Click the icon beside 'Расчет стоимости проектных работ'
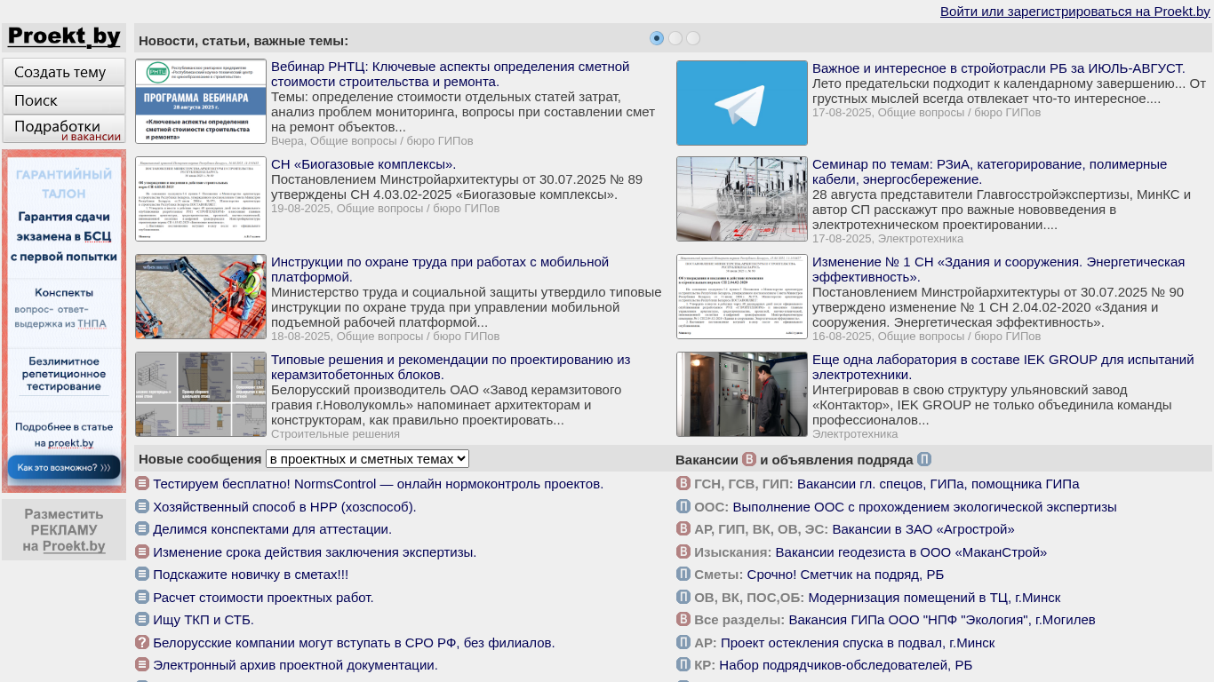 [x=142, y=597]
